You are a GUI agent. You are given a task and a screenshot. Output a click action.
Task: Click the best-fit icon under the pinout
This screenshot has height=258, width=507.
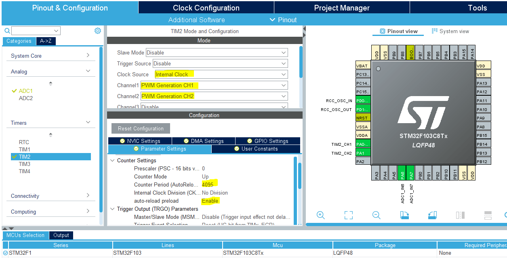pyautogui.click(x=348, y=215)
